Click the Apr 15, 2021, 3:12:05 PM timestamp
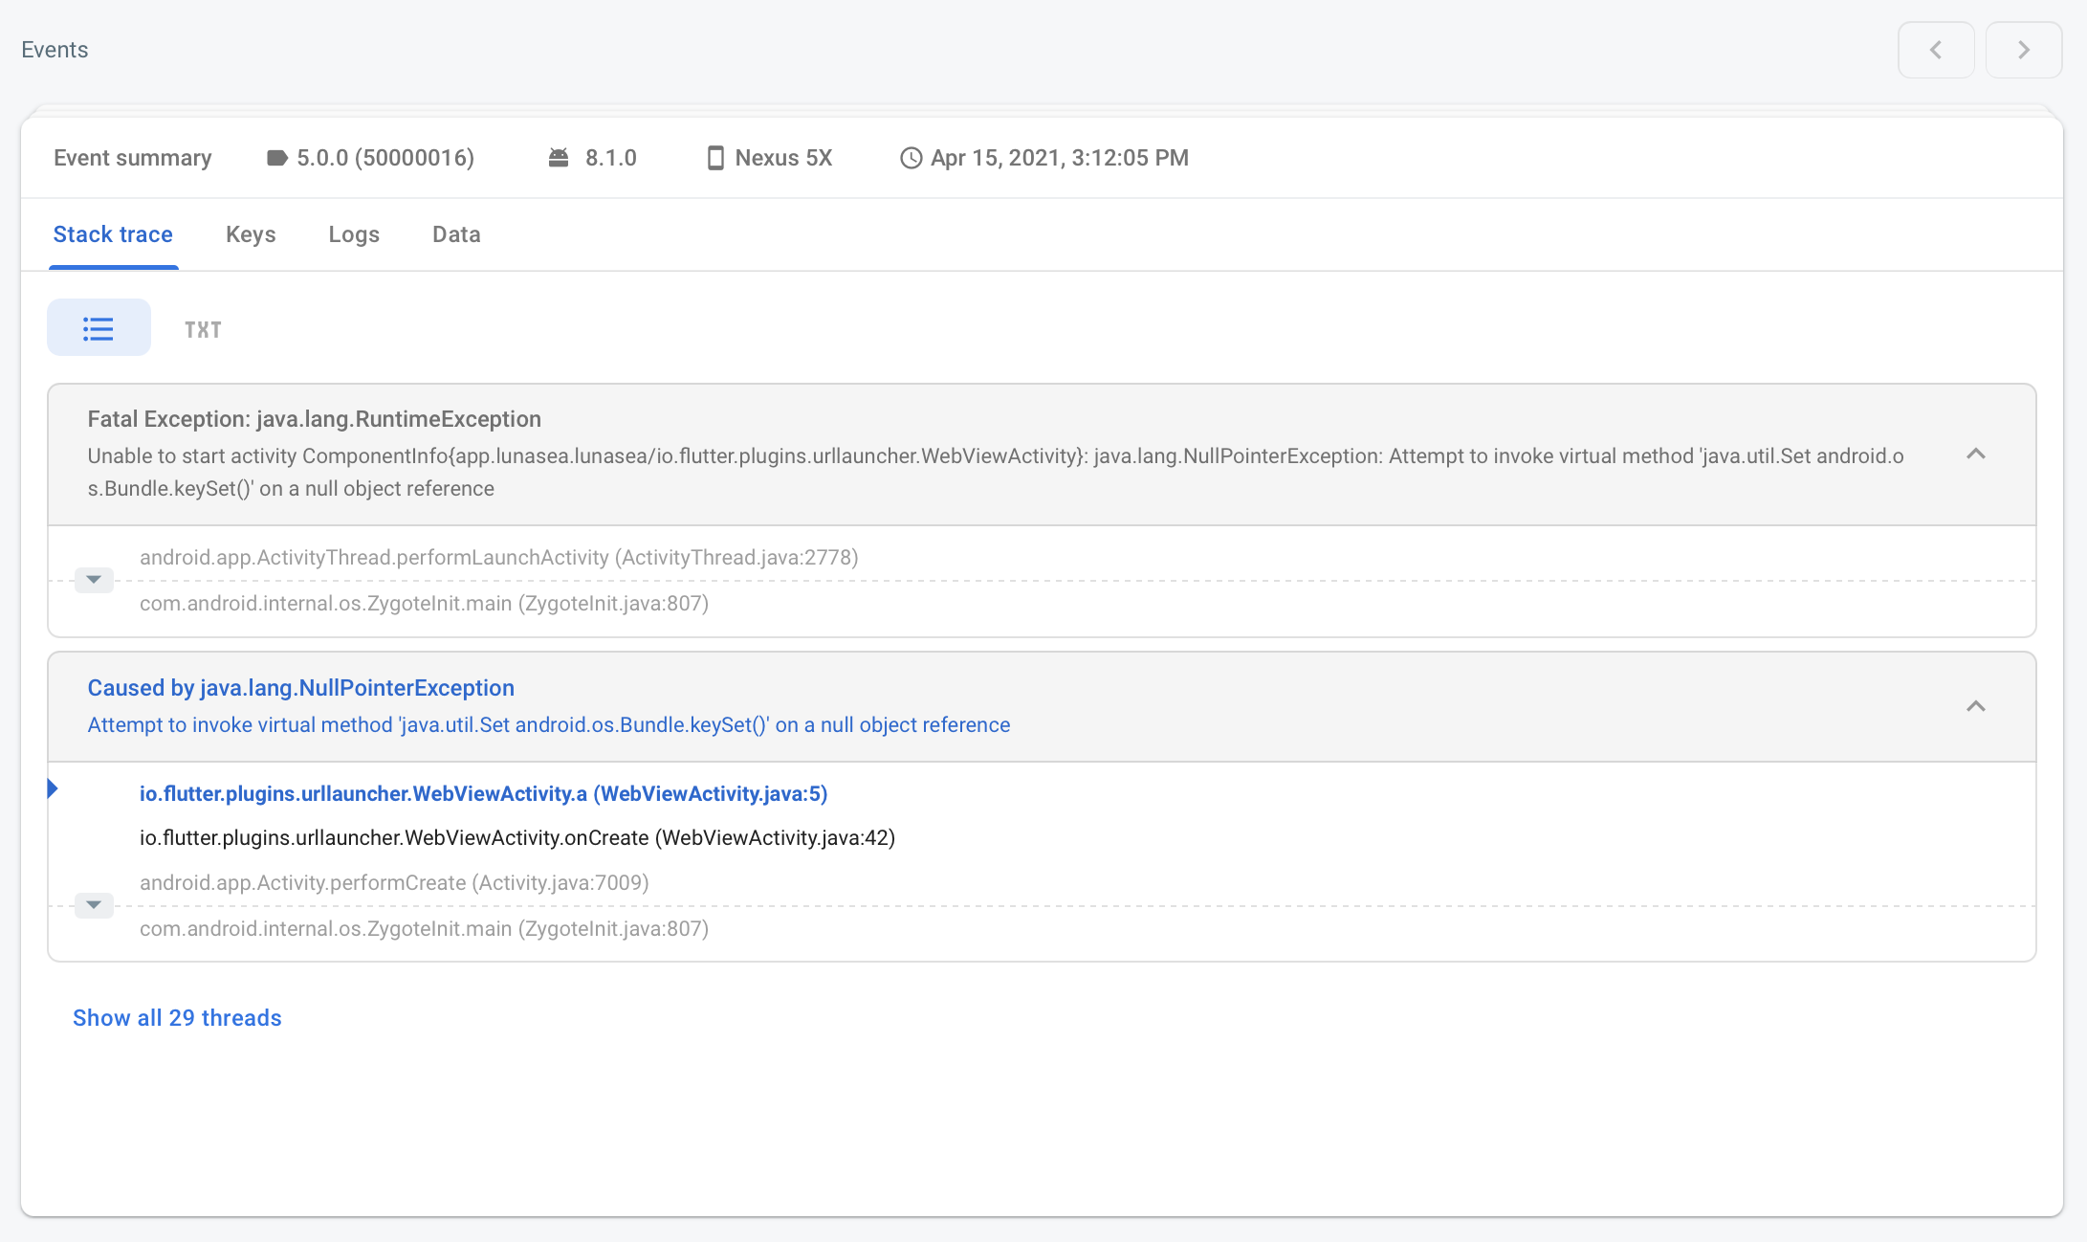The width and height of the screenshot is (2087, 1242). click(x=1060, y=158)
